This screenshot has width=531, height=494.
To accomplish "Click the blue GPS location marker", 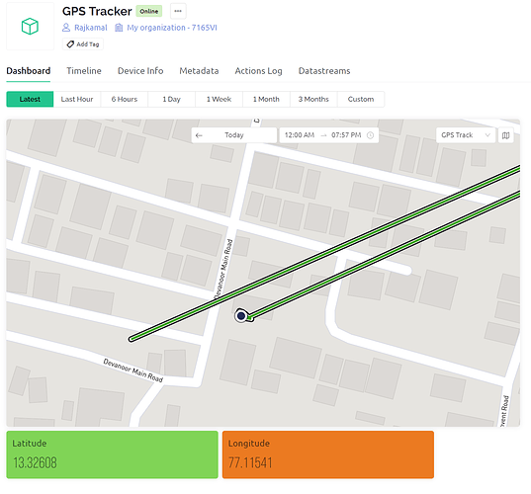I will (240, 316).
